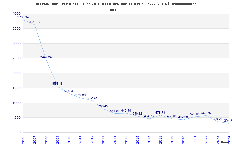Click the 2020 x-axis year label

[x=183, y=139]
